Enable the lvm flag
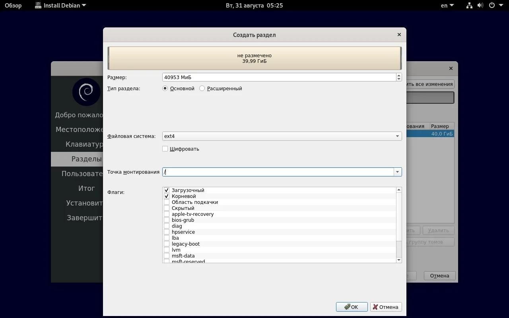509x318 pixels. tap(166, 250)
